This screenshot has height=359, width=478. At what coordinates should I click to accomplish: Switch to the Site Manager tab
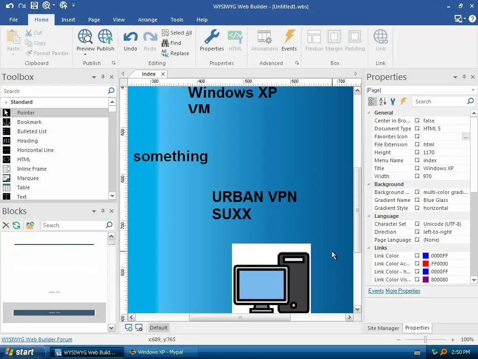click(x=383, y=328)
